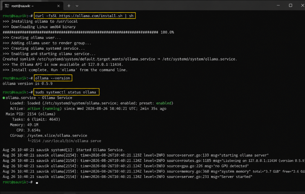Click 'Adding ollama user to render group...' line

point(47,43)
